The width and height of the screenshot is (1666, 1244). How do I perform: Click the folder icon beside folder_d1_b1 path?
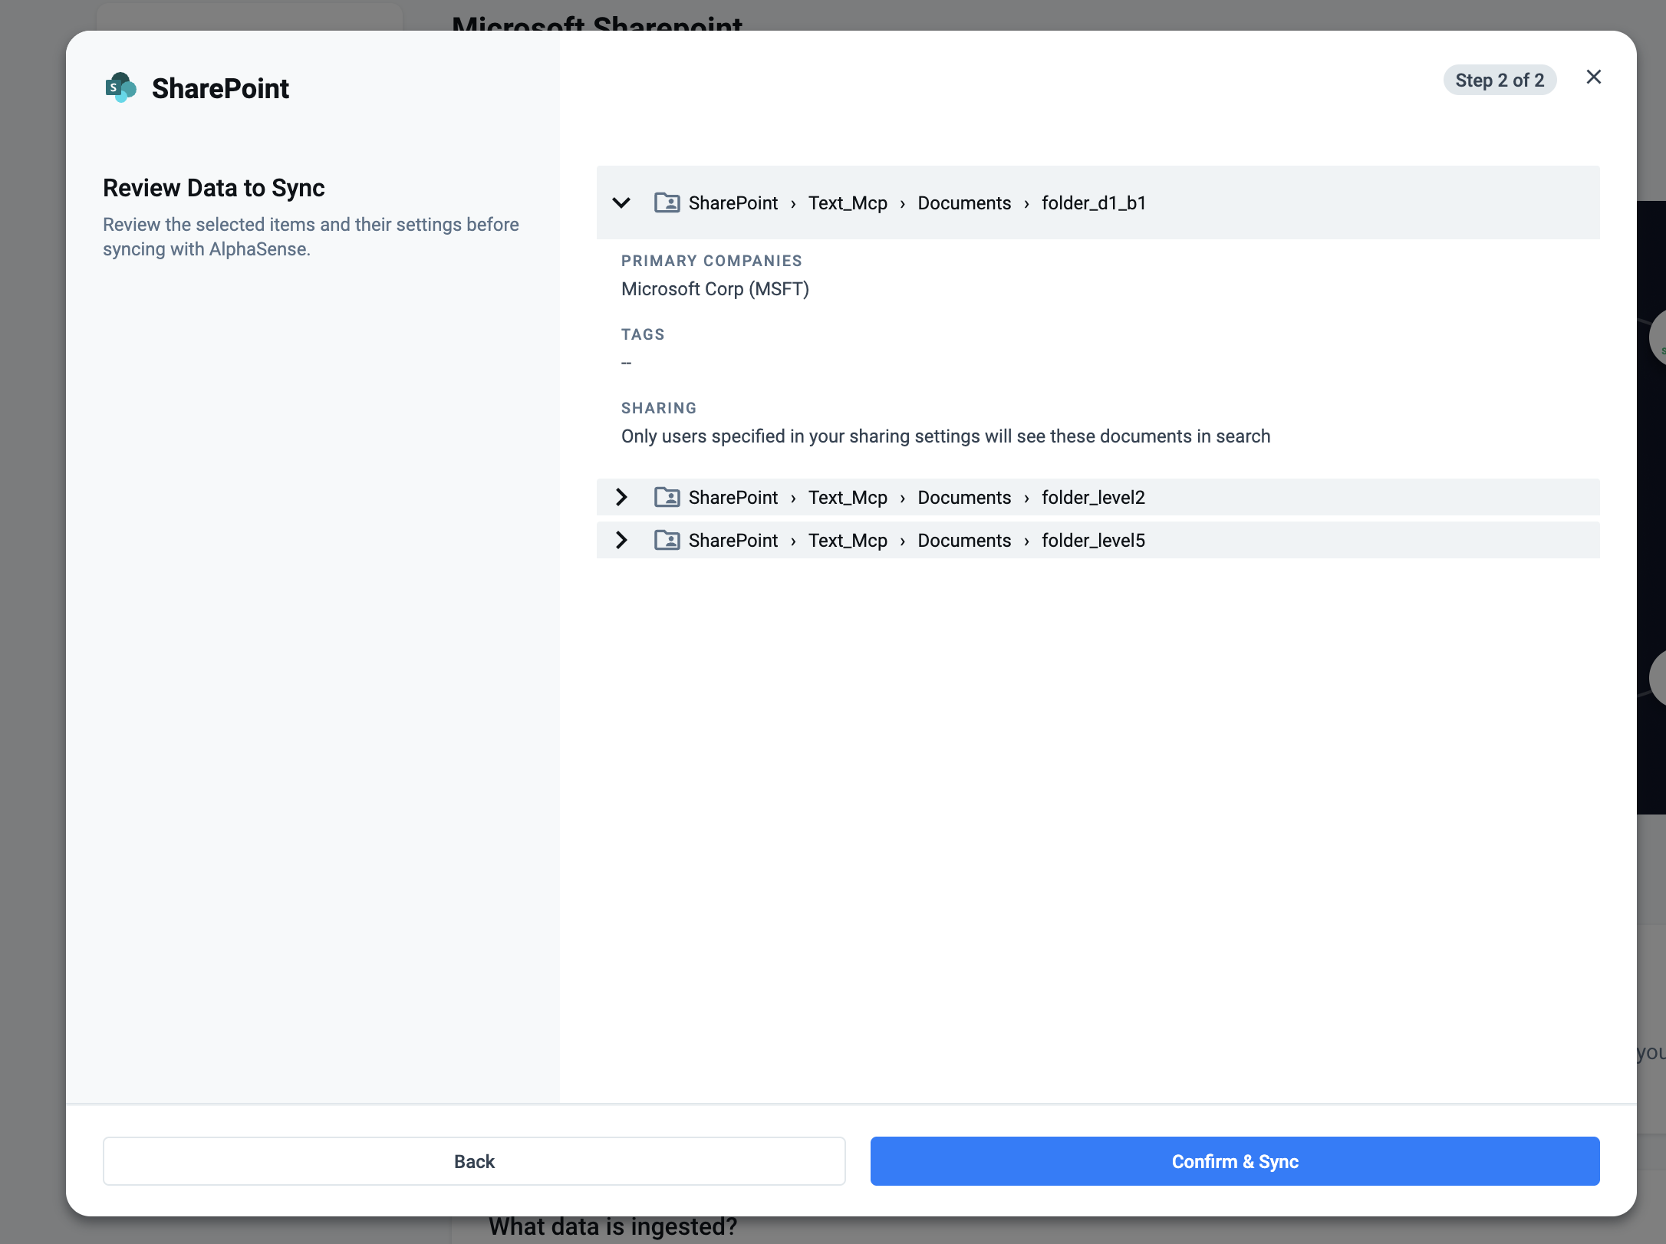tap(667, 202)
